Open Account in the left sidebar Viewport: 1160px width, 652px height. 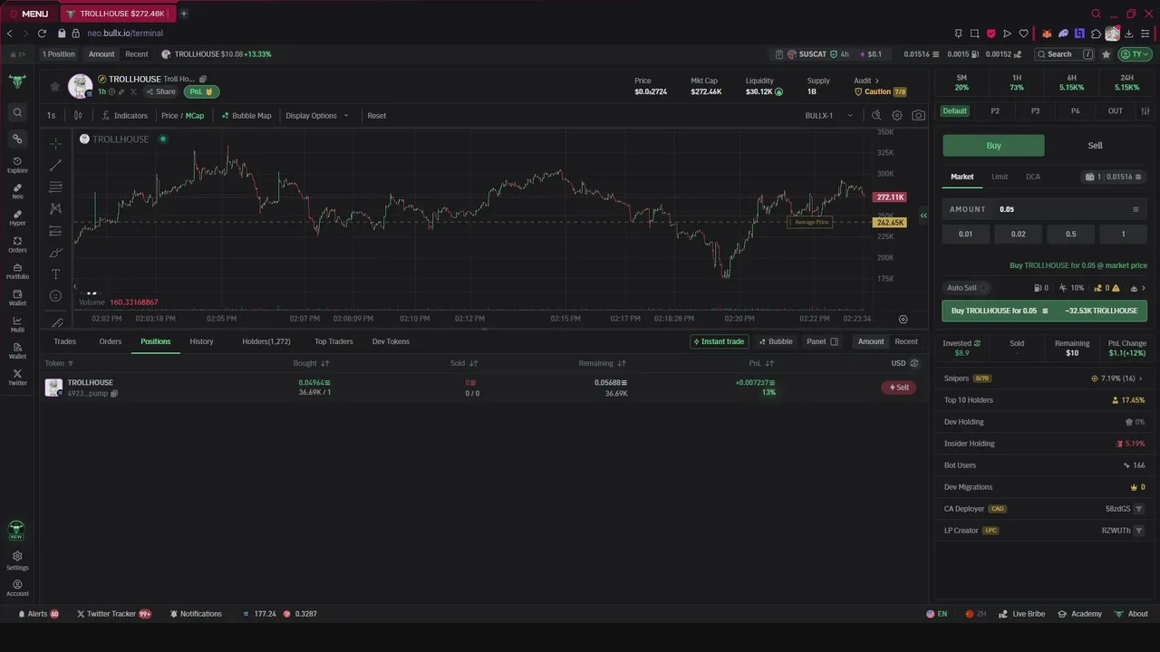[17, 588]
